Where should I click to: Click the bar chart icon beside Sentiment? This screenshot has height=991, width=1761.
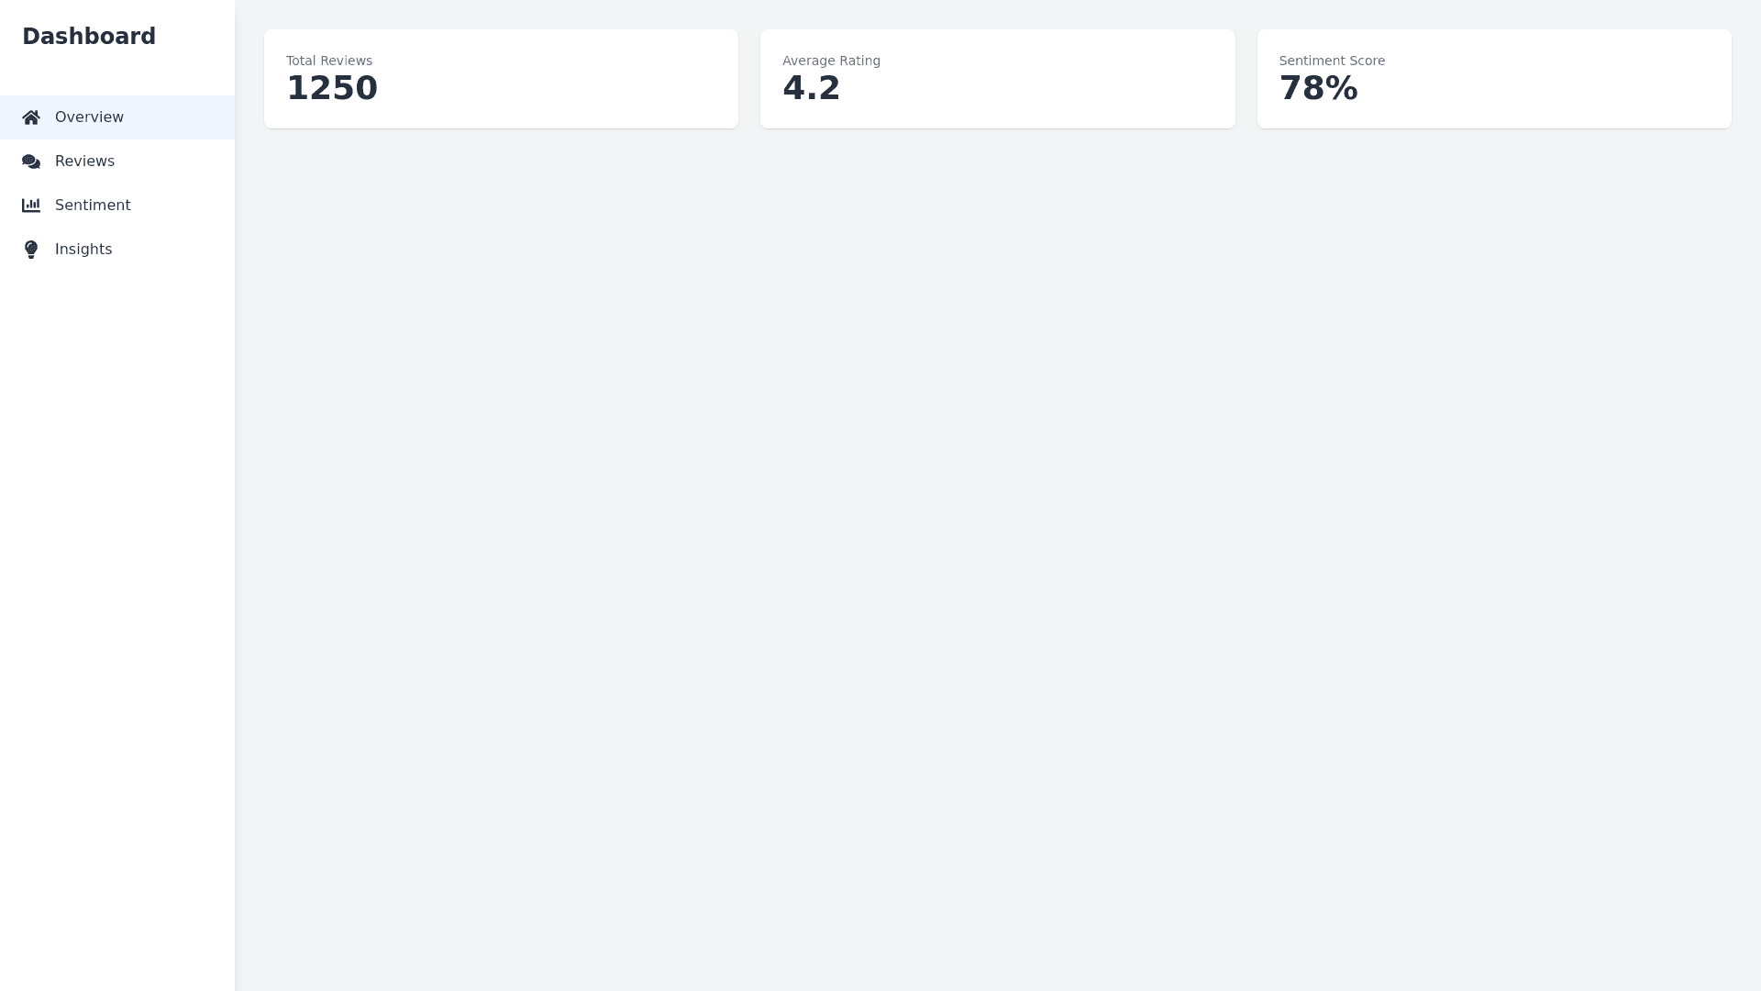pos(31,206)
